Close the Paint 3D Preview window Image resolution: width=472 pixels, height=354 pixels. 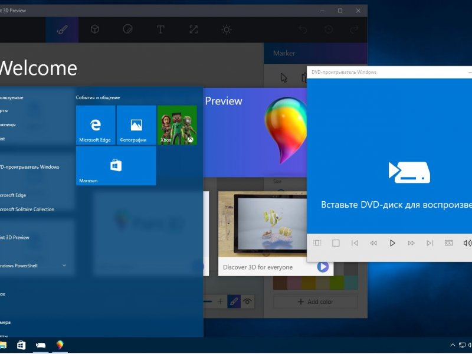(x=358, y=11)
